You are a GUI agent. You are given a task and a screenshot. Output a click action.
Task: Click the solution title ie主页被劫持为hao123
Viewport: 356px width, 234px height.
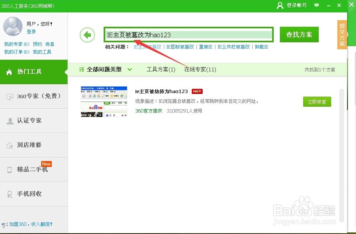pyautogui.click(x=162, y=92)
